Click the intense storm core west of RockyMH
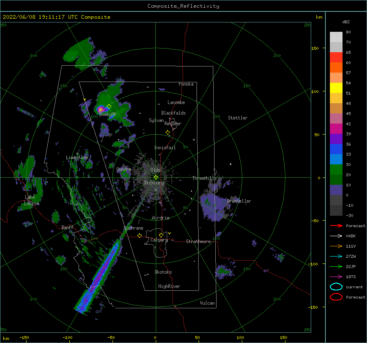Viewport: 367px width, 343px height. coord(101,109)
